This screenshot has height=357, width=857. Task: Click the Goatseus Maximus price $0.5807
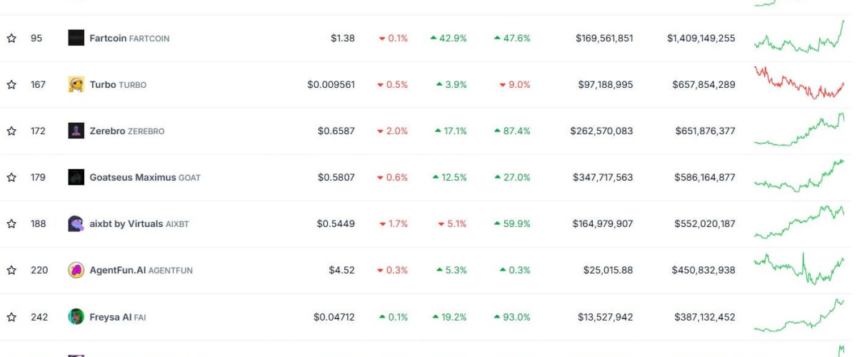tap(336, 178)
